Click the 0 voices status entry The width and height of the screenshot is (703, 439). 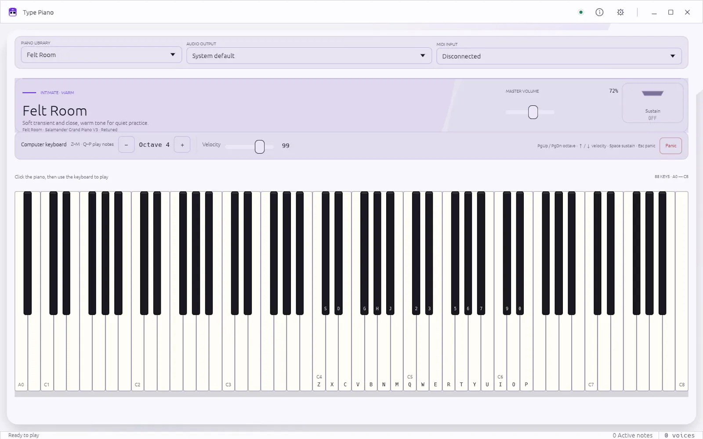(x=680, y=435)
